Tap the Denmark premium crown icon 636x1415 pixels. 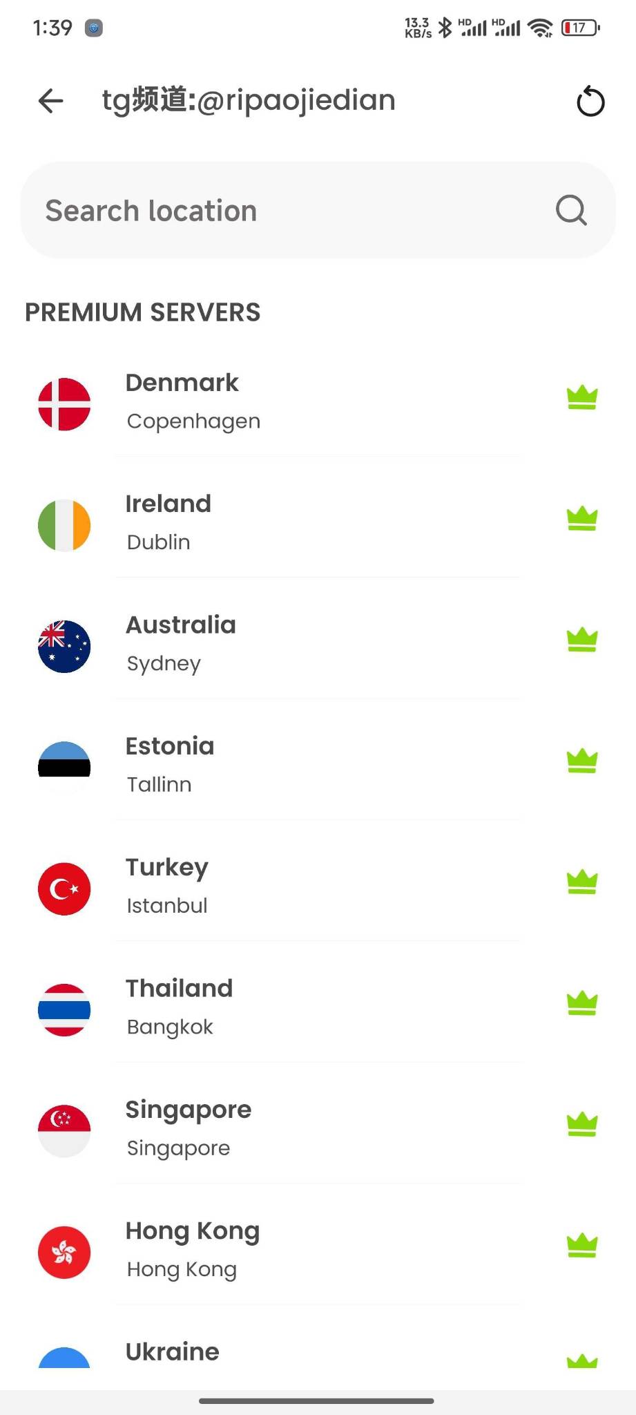coord(582,397)
